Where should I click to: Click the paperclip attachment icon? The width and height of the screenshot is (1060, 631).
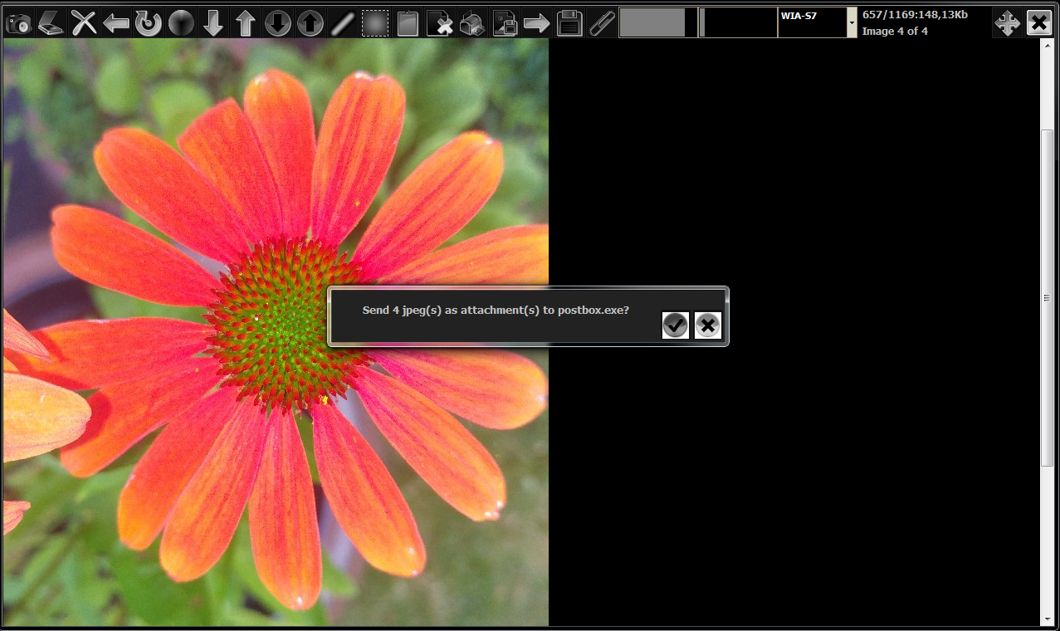pos(600,22)
